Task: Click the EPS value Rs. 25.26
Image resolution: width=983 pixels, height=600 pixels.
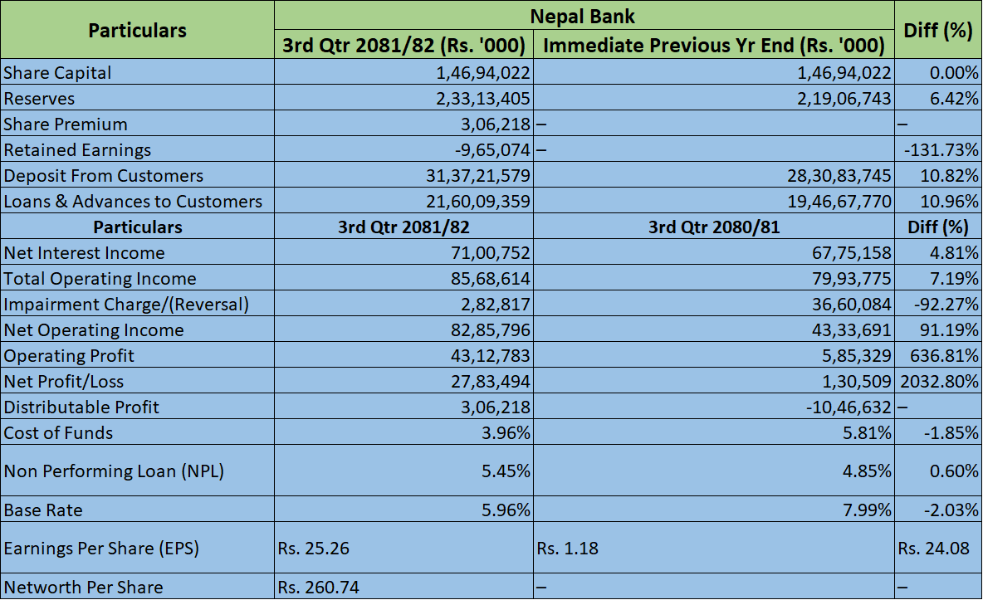Action: pos(314,548)
